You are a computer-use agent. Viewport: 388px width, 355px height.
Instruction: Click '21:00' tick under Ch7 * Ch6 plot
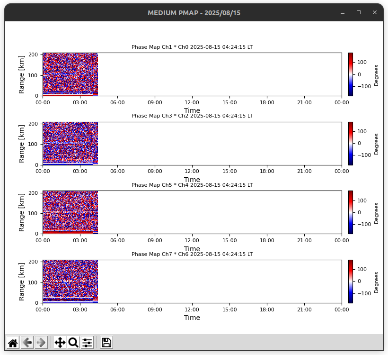pos(304,309)
